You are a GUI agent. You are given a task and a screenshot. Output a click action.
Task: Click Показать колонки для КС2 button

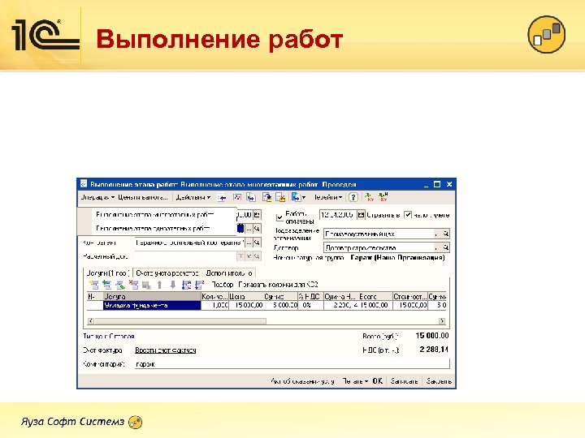point(279,285)
